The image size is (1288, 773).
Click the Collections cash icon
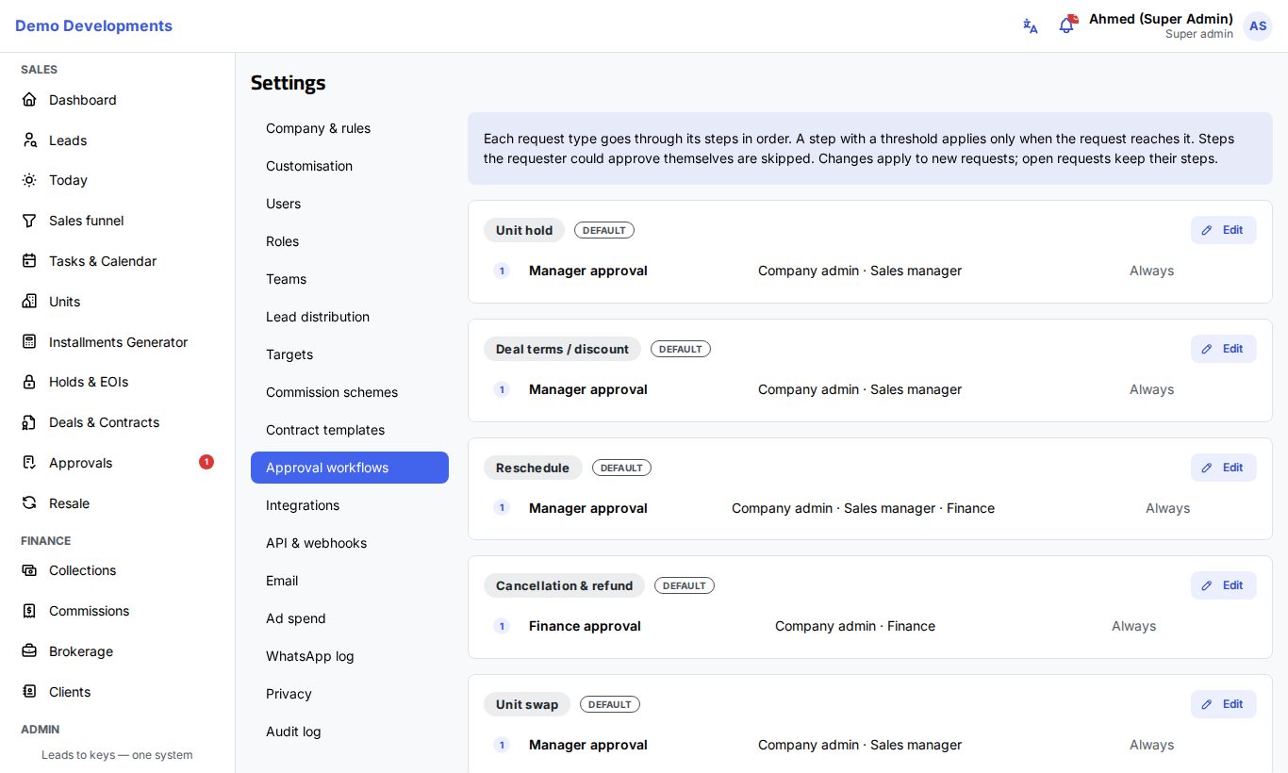[x=29, y=570]
